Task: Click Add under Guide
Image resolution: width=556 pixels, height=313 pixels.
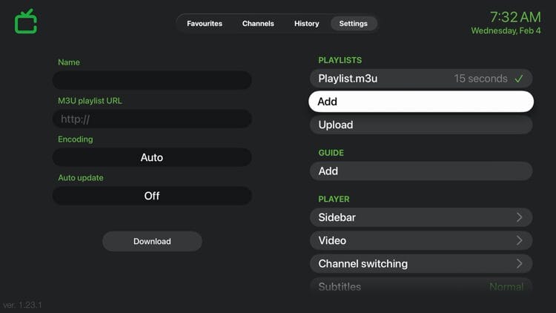Action: pos(421,171)
